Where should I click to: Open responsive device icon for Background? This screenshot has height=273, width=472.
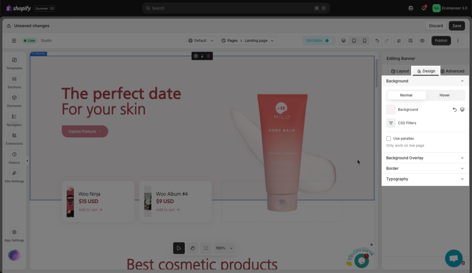[462, 110]
